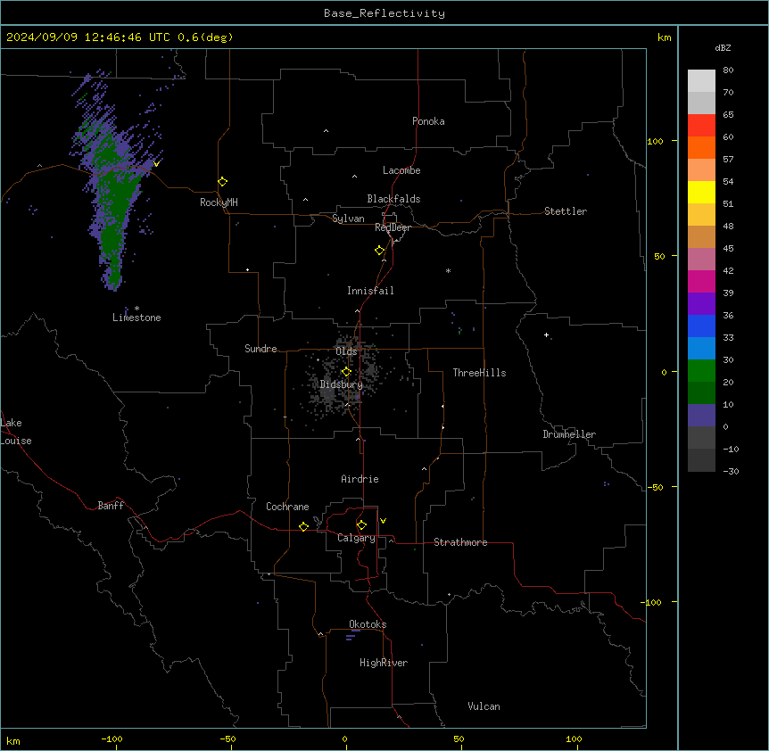Select the Strathmore city label
The width and height of the screenshot is (769, 751).
pyautogui.click(x=460, y=542)
